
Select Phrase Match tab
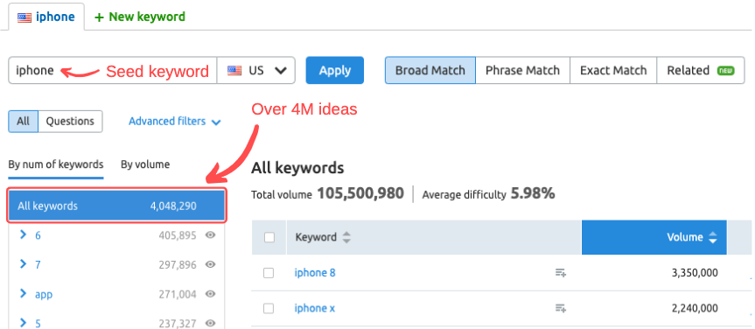(x=522, y=70)
